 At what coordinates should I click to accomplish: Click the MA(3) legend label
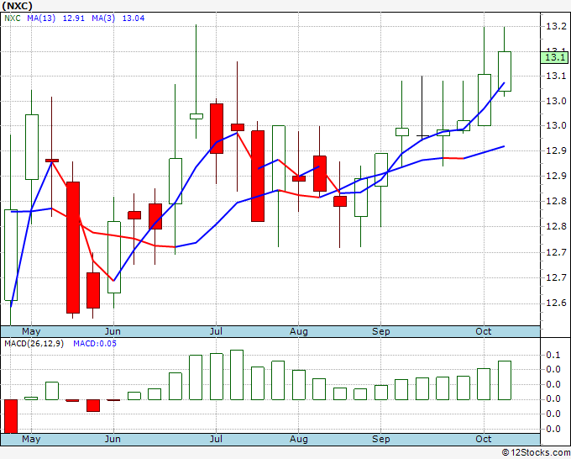click(x=103, y=18)
